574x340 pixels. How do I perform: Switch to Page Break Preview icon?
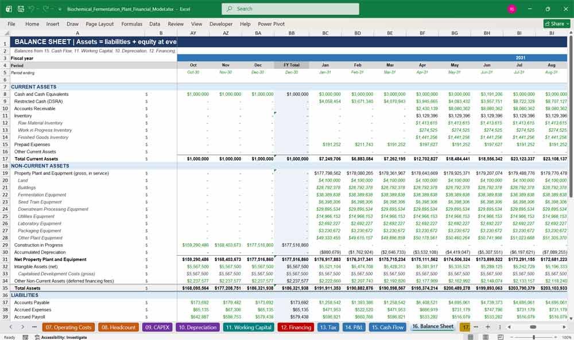(501, 337)
